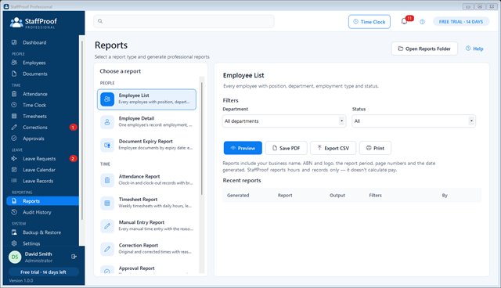Click the DS user avatar
This screenshot has height=288, width=501.
pyautogui.click(x=15, y=257)
